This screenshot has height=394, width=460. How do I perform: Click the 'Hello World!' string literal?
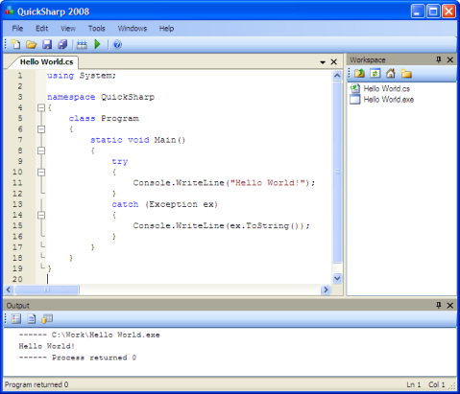click(268, 183)
